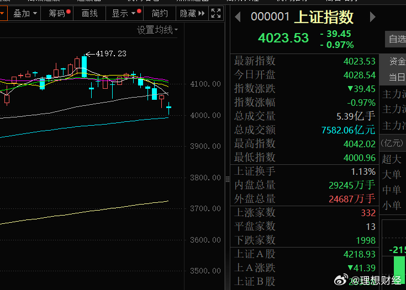Select the 当日 today tab

[x=397, y=77]
